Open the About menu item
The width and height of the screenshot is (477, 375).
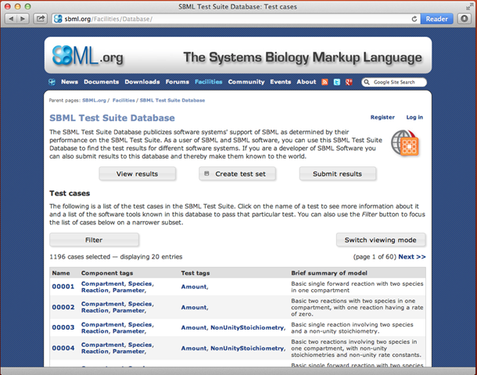tap(307, 82)
